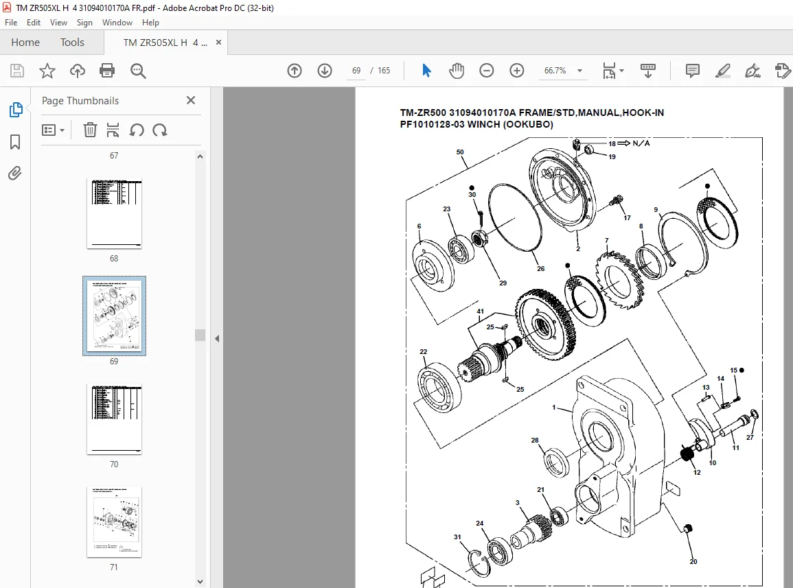The height and width of the screenshot is (588, 793).
Task: Delete selected page thumbnail with trash icon
Action: point(90,130)
